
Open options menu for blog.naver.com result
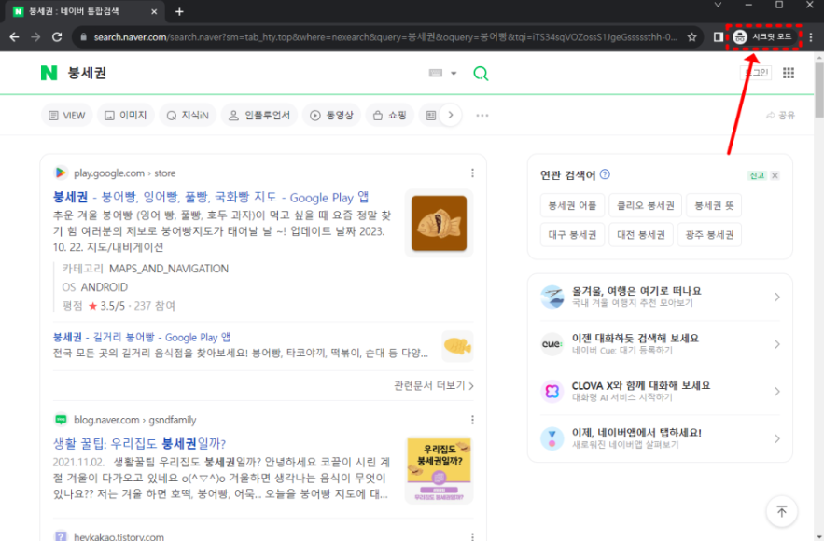tap(472, 420)
